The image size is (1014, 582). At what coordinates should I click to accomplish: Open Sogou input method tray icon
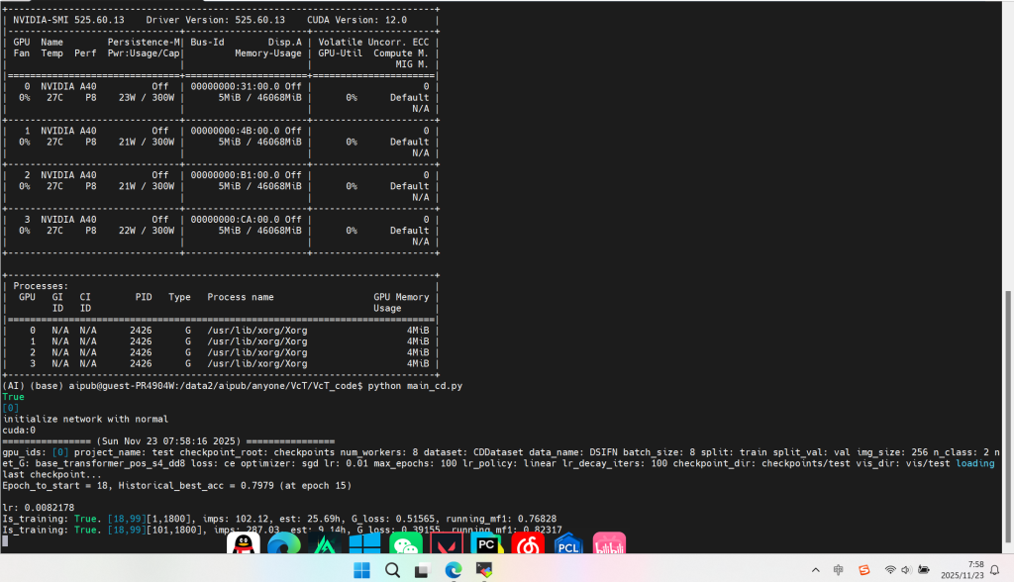(864, 570)
